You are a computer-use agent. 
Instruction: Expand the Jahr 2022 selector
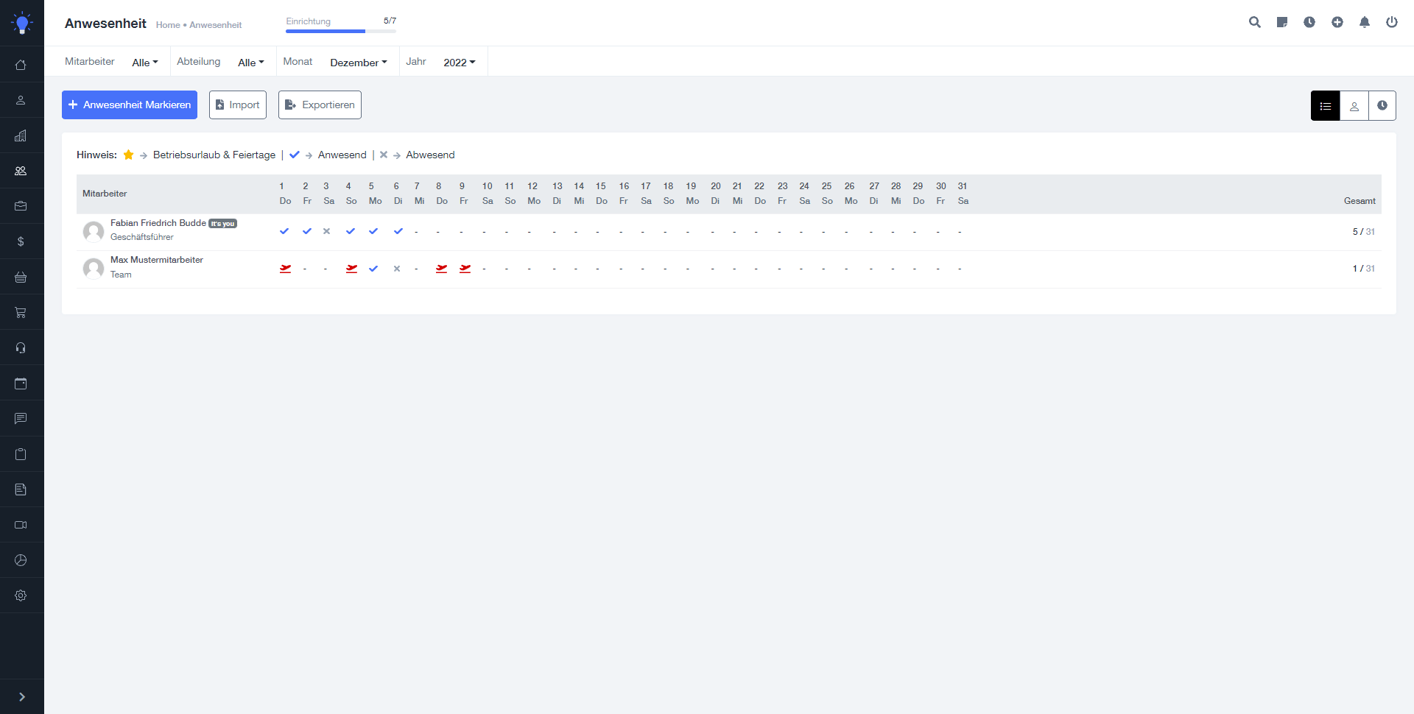click(x=458, y=62)
